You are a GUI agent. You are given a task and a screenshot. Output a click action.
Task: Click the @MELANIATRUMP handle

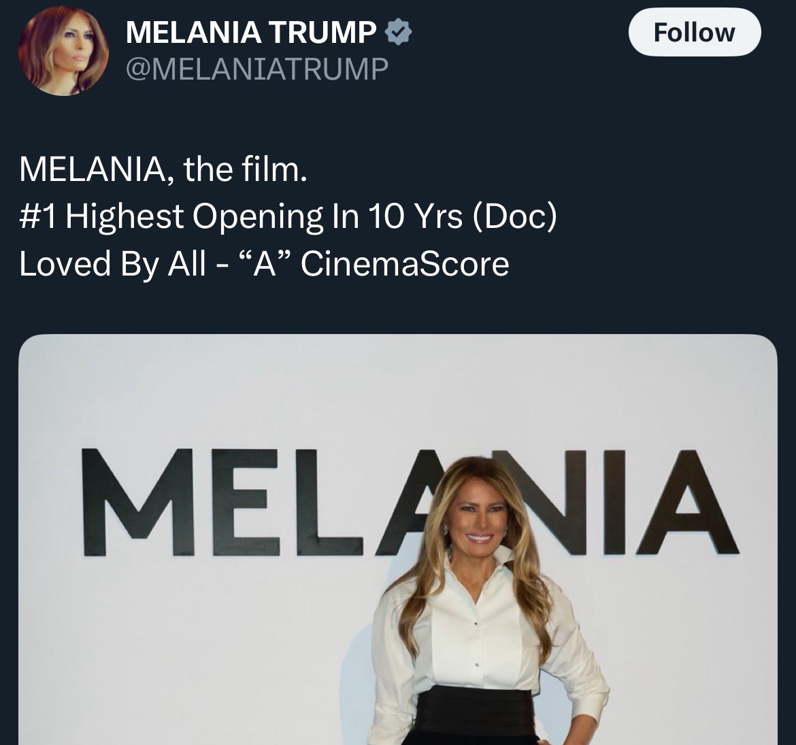(257, 69)
